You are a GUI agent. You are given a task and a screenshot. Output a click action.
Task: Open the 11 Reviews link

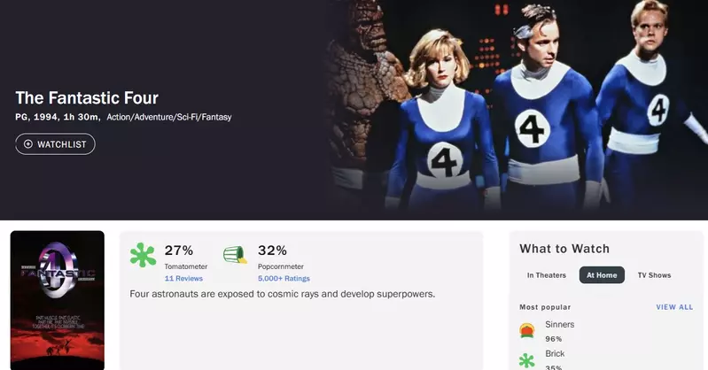(183, 278)
